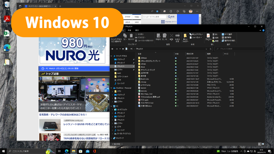Image resolution: width=274 pixels, height=154 pixels.
Task: Click Copy path (パスのコピー) in the ribbon
Action: pyautogui.click(x=140, y=38)
